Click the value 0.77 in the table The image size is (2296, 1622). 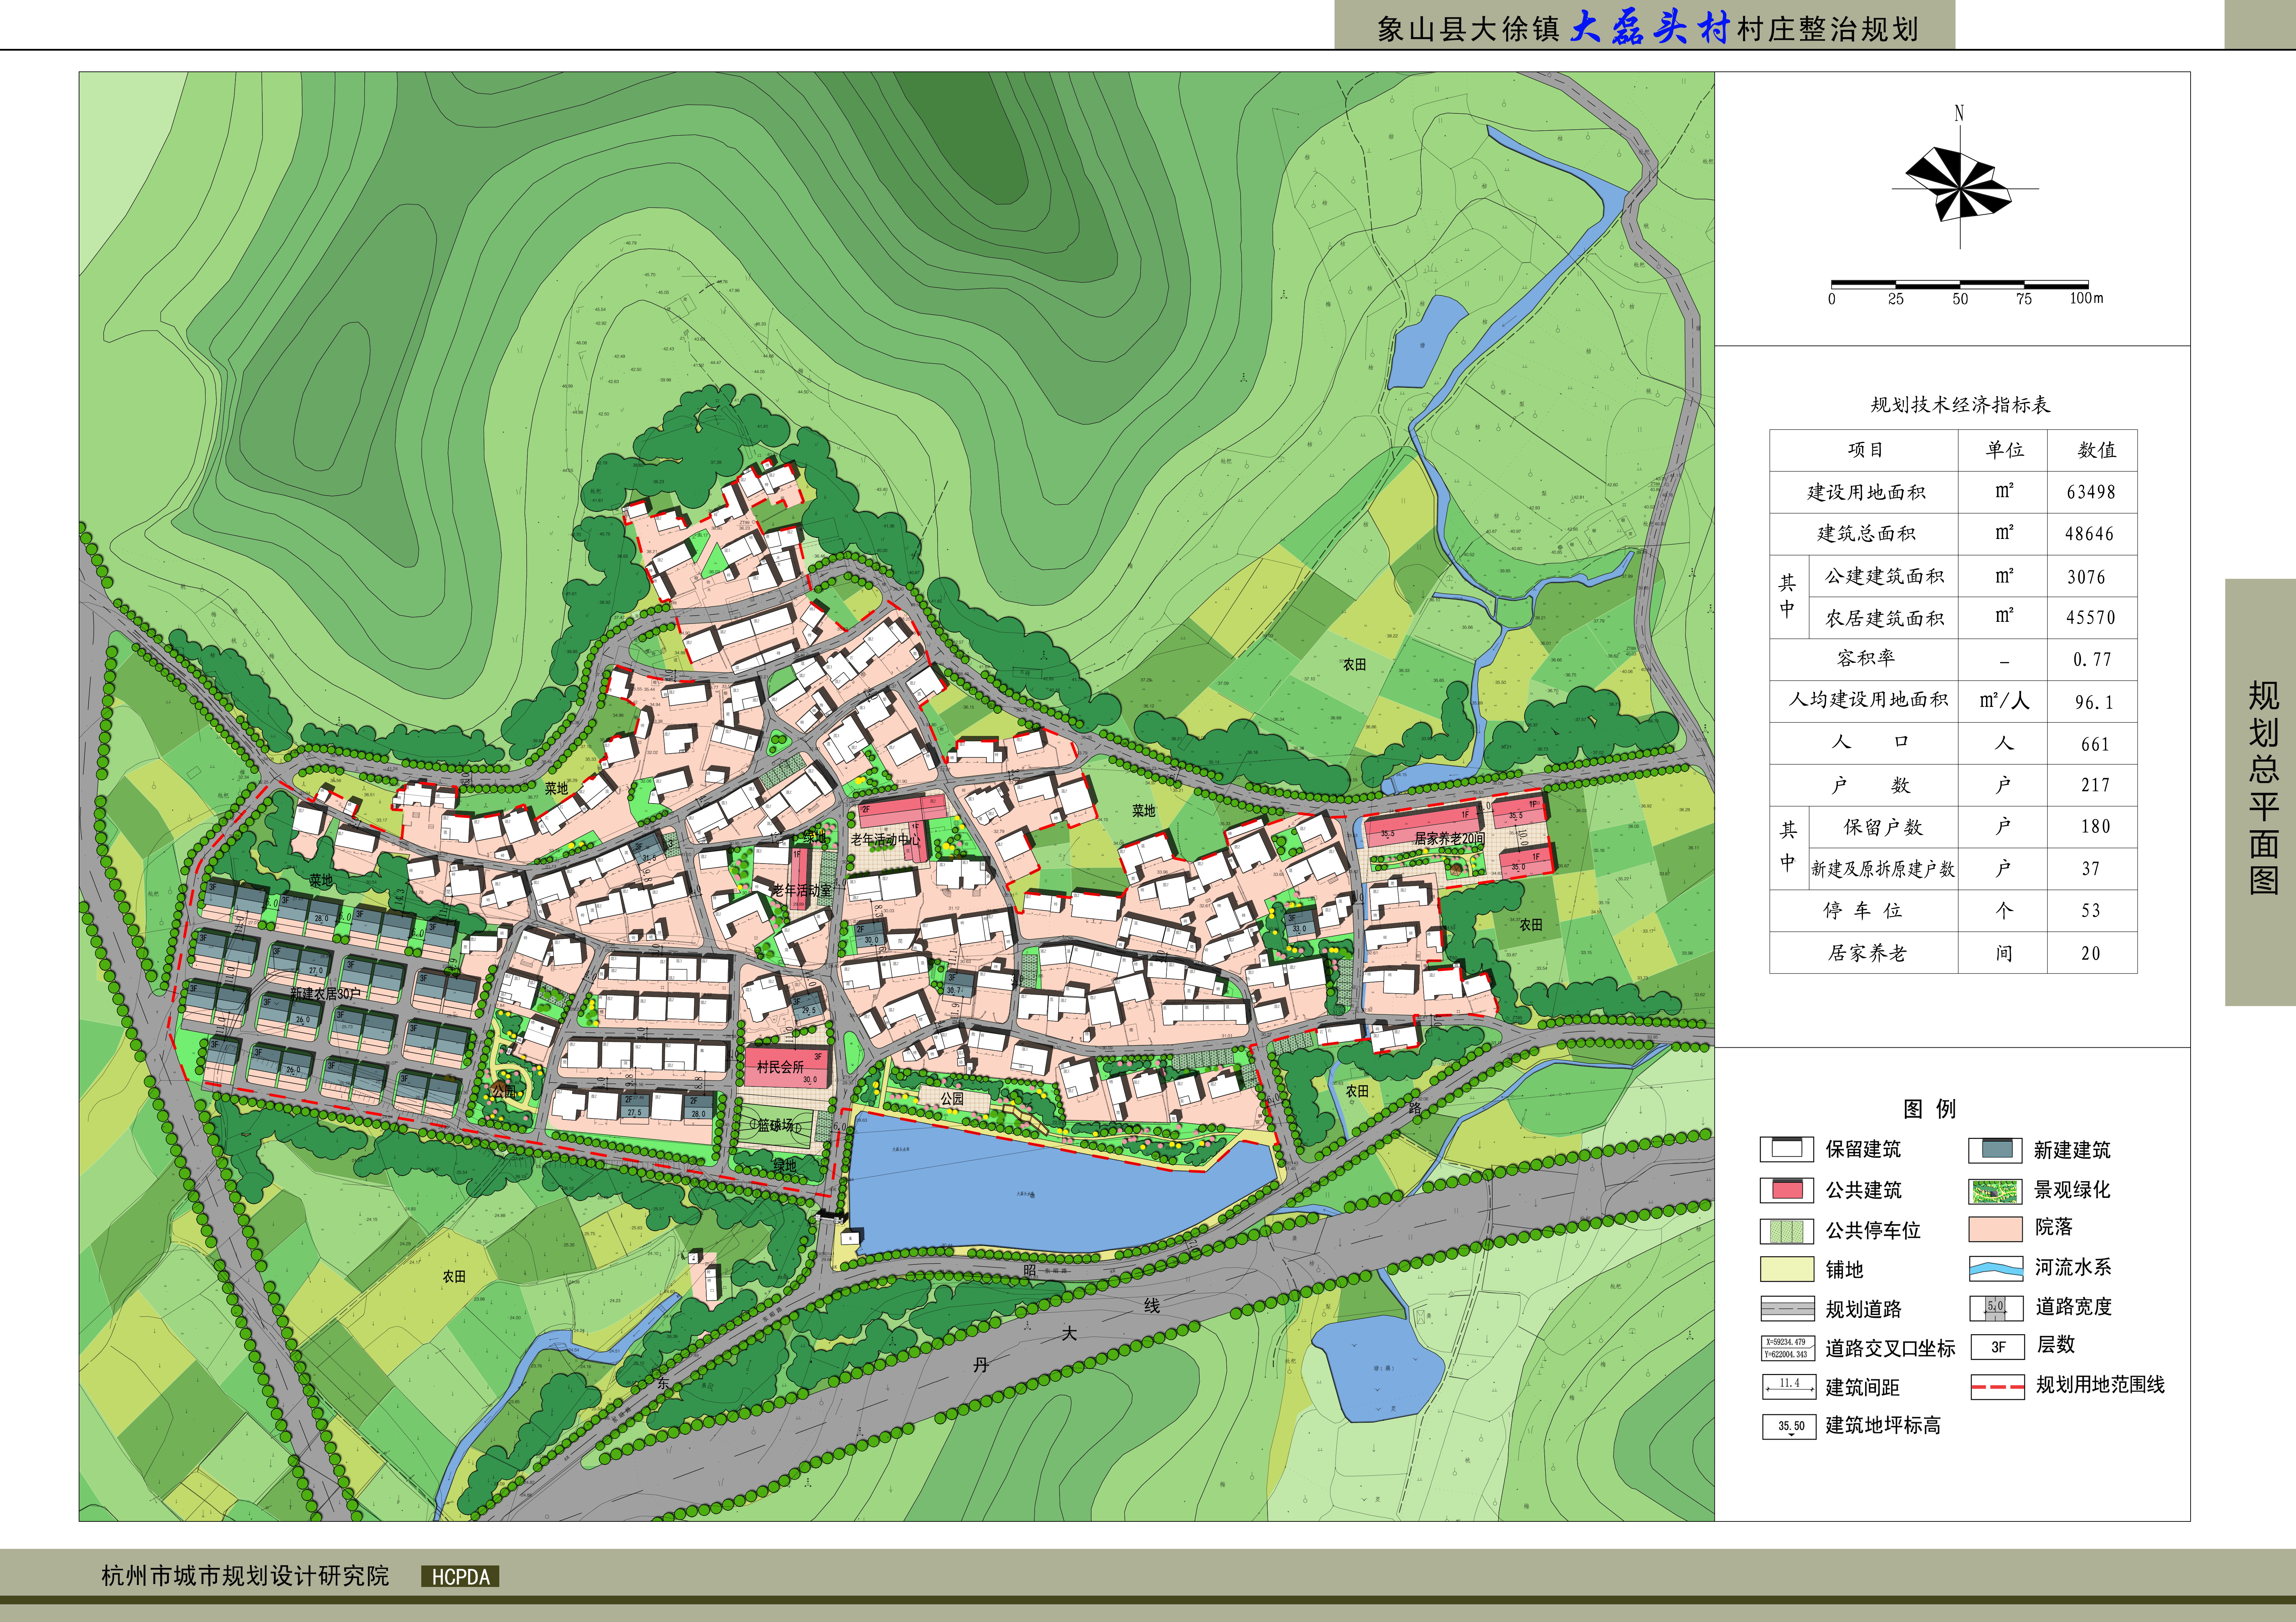pyautogui.click(x=2092, y=660)
